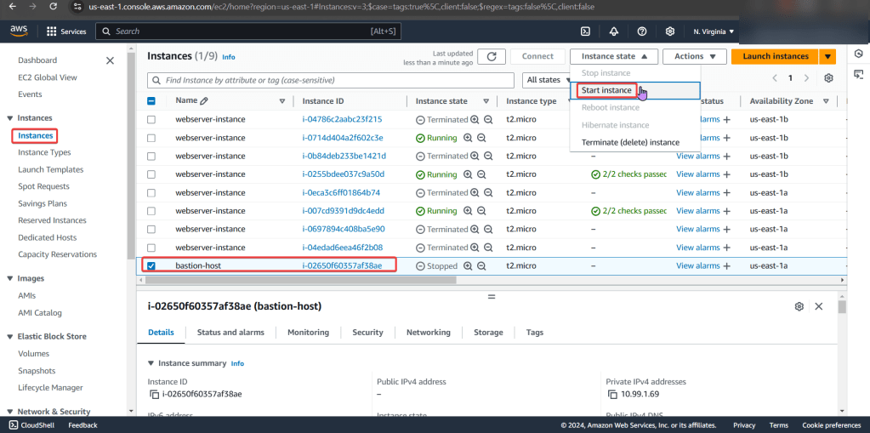Copy the instance ID i-02650f60357af38ae
The image size is (870, 433).
tap(154, 394)
